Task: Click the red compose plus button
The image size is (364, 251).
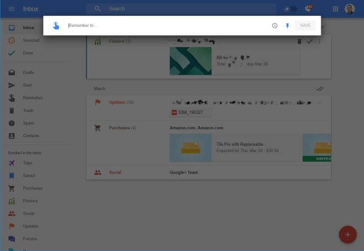Action: coord(347,234)
